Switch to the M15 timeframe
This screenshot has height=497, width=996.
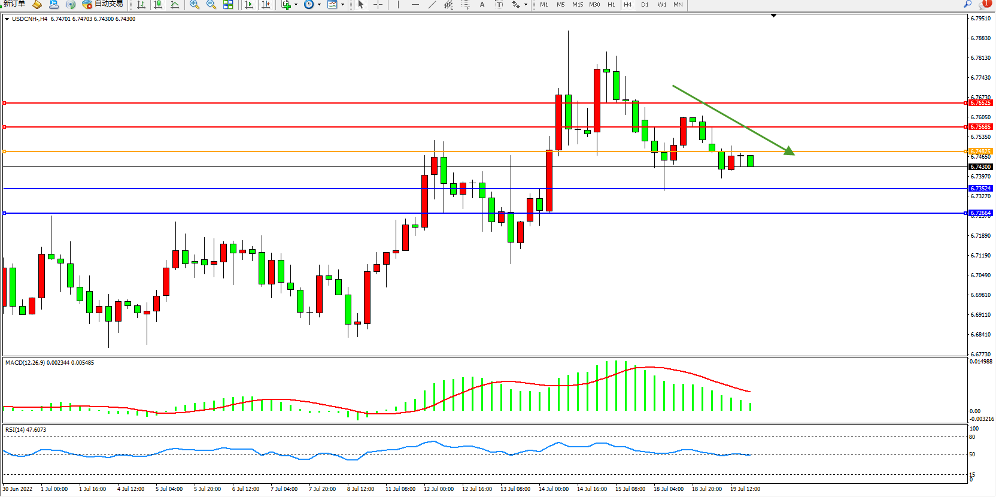click(577, 4)
